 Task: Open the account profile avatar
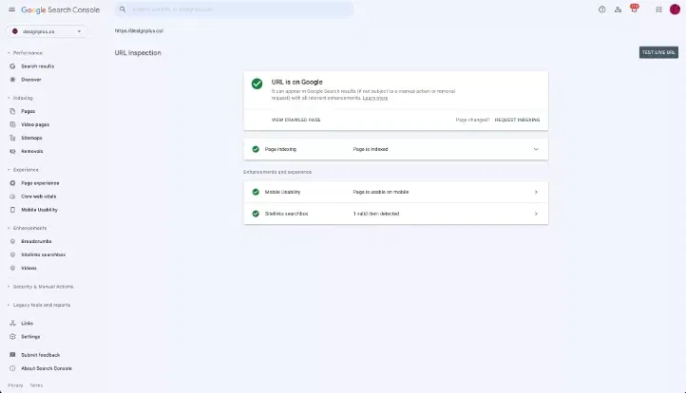pyautogui.click(x=675, y=9)
